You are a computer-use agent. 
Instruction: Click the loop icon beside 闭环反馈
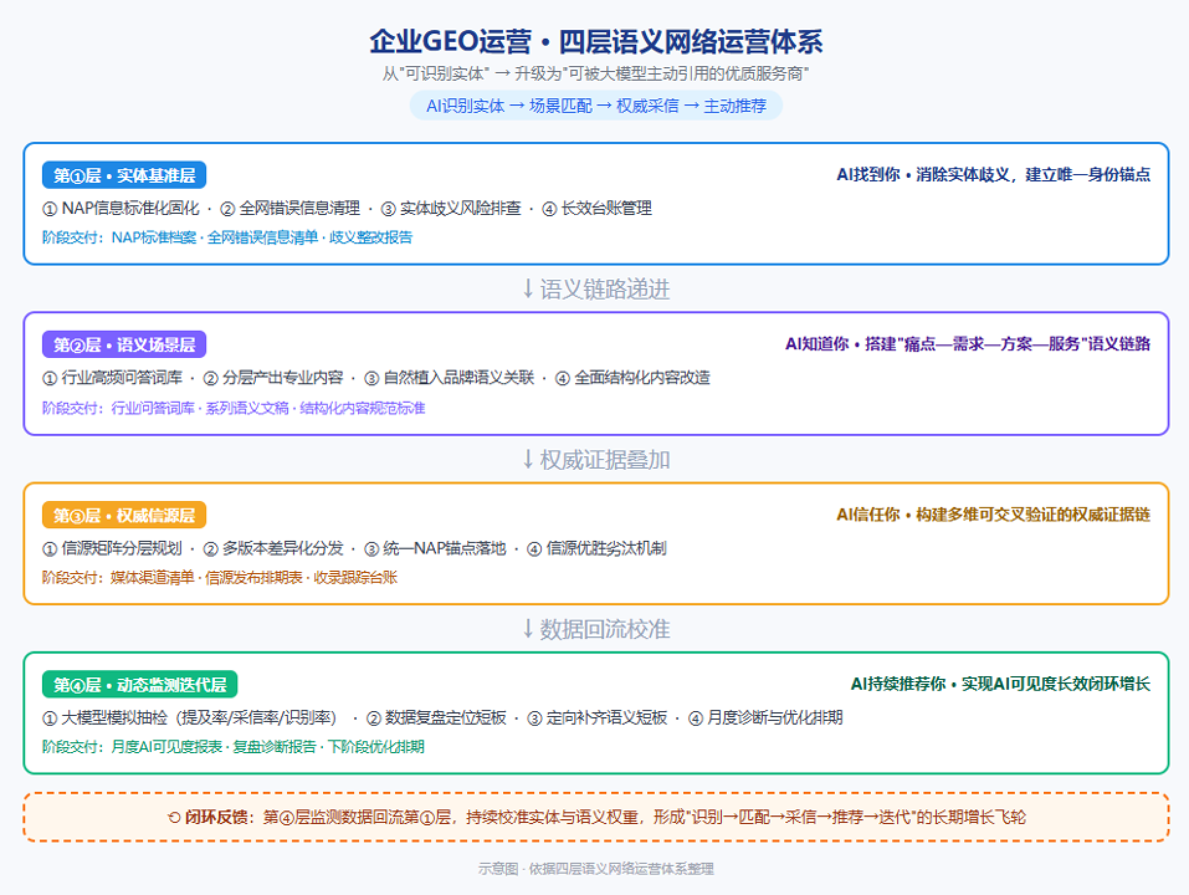click(x=174, y=817)
